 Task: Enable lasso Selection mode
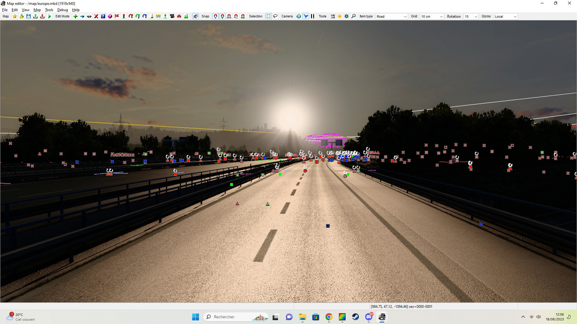pos(275,16)
